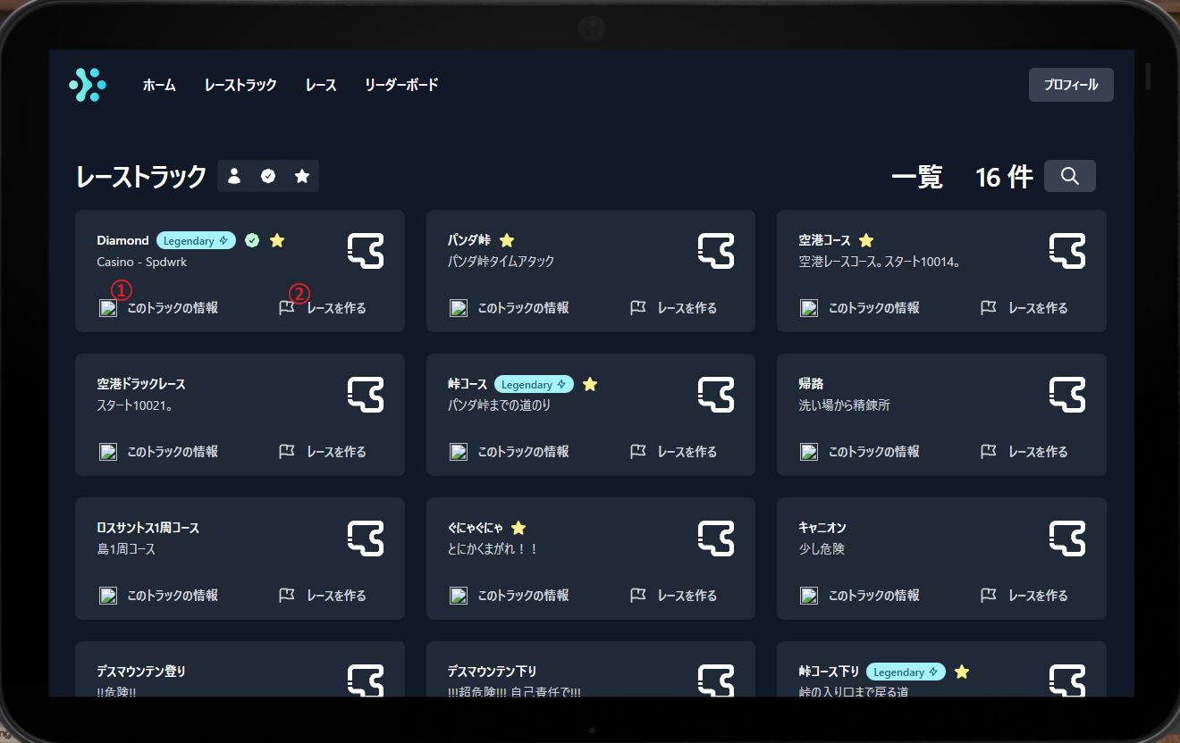Image resolution: width=1180 pixels, height=743 pixels.
Task: Go to the レーストラック nav item
Action: [x=240, y=85]
